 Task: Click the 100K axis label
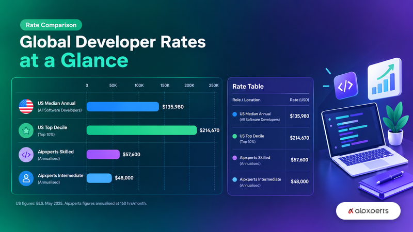(x=139, y=86)
